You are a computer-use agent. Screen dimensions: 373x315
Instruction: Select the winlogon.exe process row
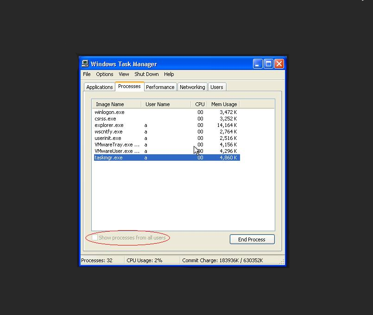167,112
